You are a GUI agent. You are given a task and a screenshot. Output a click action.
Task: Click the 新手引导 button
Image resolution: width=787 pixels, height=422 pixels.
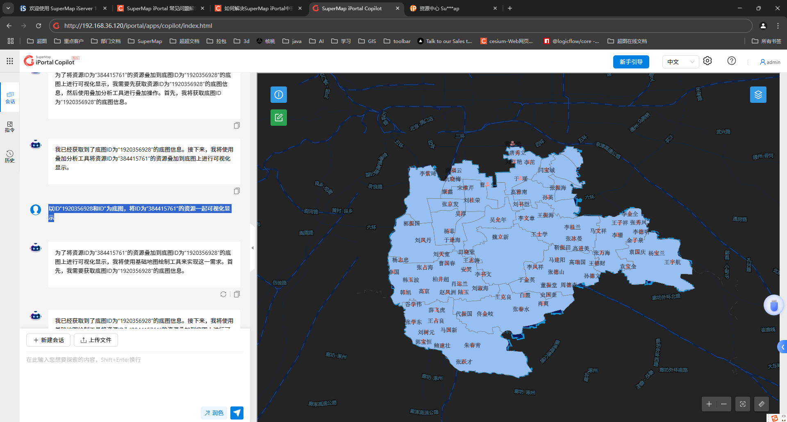[x=631, y=62]
